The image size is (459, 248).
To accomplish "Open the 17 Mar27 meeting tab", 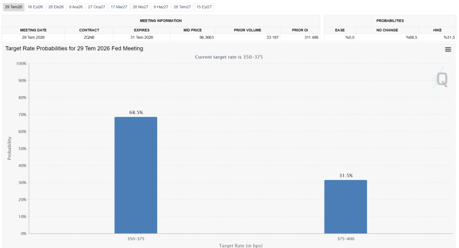I will 119,7.
